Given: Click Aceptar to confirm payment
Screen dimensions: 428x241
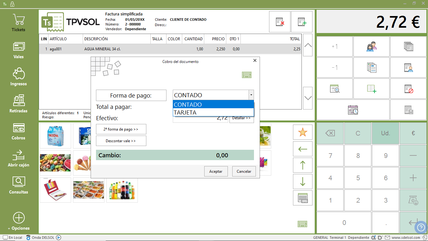Looking at the screenshot, I should click(216, 171).
